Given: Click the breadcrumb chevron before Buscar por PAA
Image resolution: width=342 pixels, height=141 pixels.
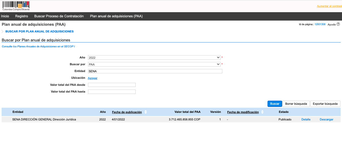Looking at the screenshot, I should [3, 31].
